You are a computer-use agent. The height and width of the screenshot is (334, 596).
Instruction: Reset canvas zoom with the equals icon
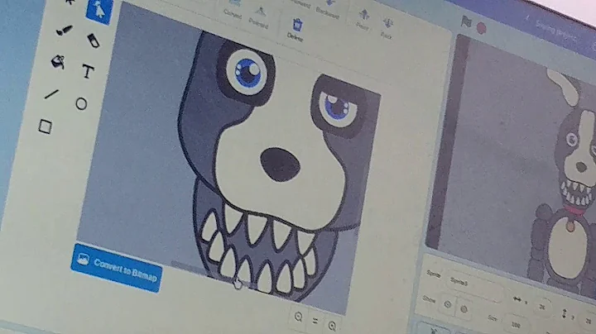315,321
